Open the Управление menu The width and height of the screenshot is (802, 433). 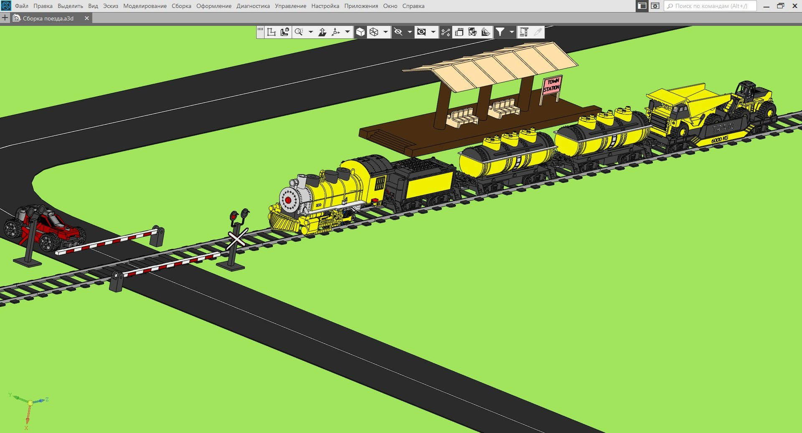point(290,6)
